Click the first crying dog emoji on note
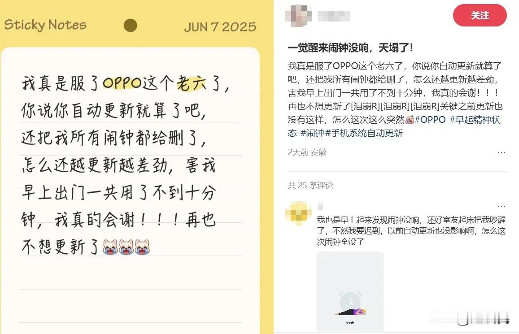 pos(110,247)
